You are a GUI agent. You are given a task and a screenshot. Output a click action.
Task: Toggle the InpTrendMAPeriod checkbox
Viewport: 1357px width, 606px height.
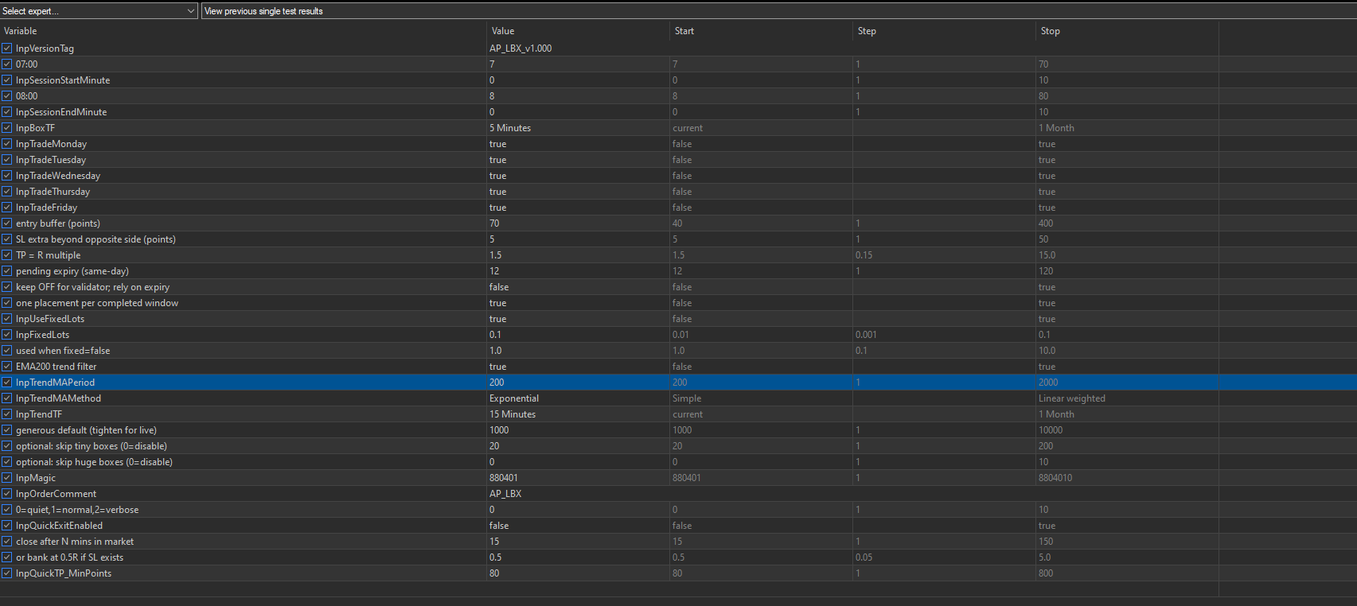(x=7, y=383)
